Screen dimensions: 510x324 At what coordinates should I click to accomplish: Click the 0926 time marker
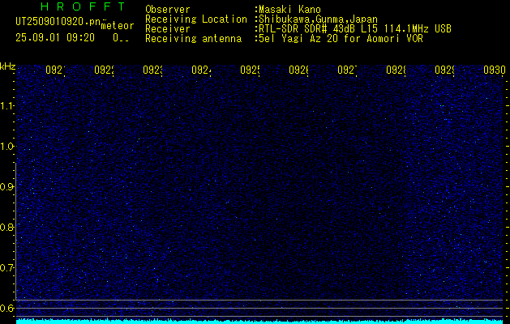[298, 70]
